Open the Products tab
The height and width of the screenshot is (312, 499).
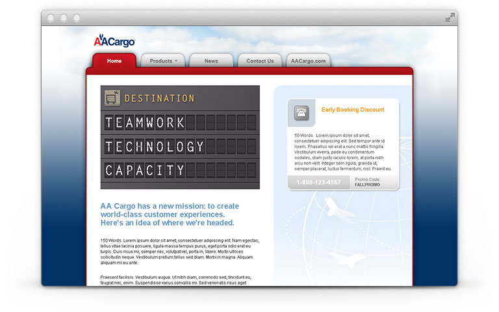163,60
